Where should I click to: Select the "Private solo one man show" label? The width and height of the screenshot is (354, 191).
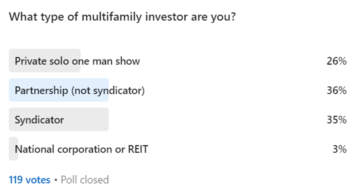point(77,61)
